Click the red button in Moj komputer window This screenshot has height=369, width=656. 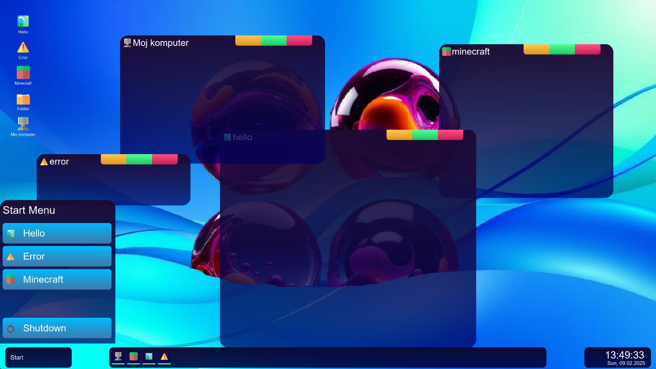pos(299,41)
